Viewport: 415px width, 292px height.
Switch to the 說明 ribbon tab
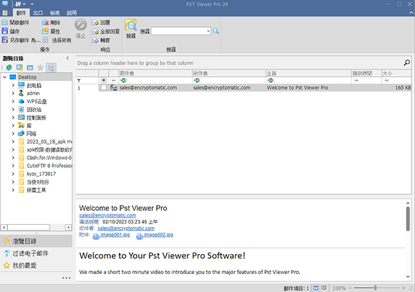71,12
